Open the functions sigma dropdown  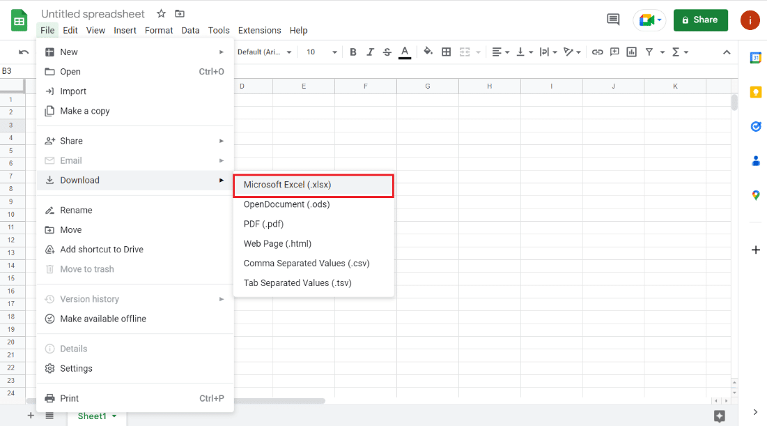click(x=681, y=52)
